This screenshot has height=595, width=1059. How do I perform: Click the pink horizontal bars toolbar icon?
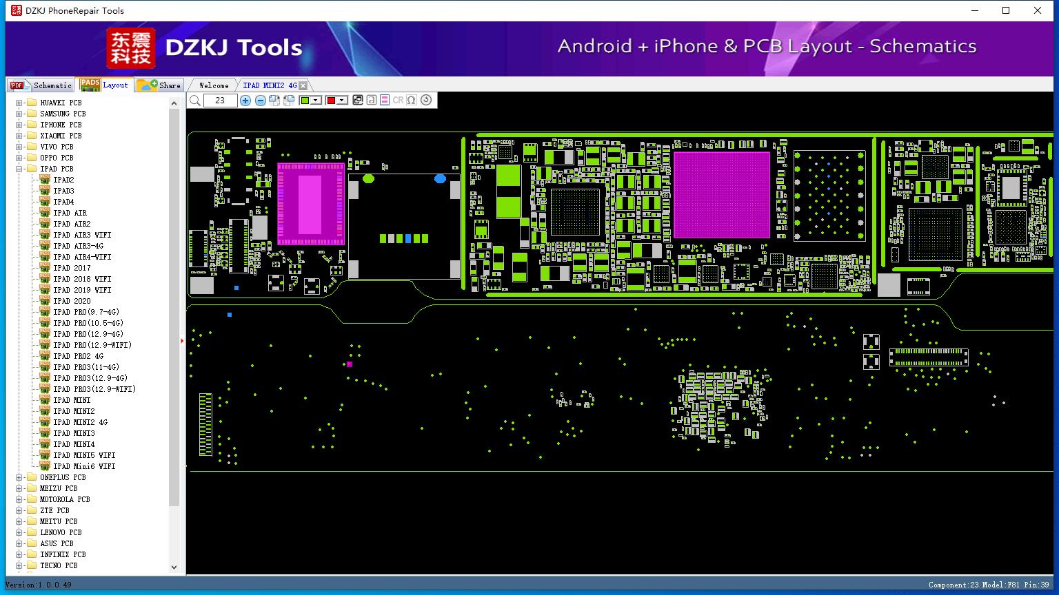385,101
